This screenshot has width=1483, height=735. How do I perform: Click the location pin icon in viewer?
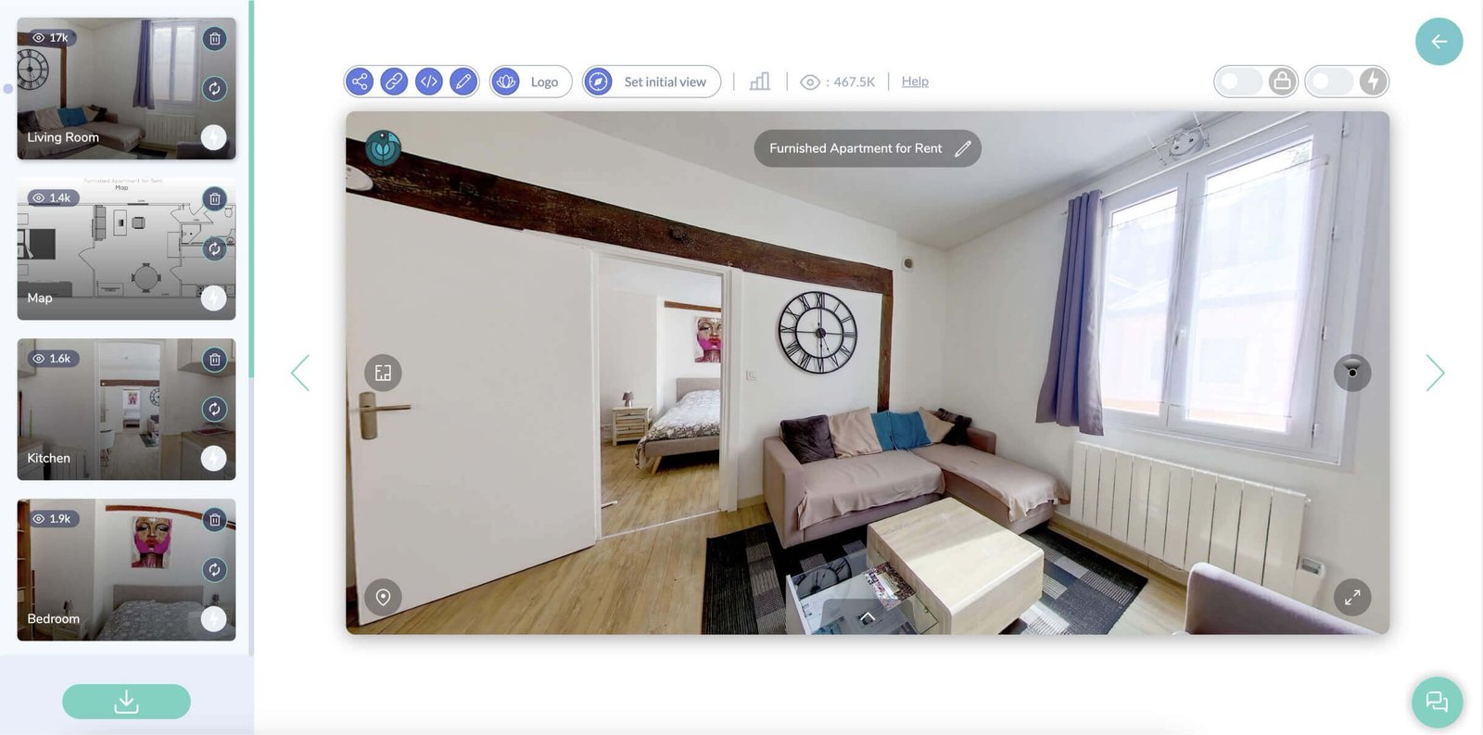click(x=383, y=597)
